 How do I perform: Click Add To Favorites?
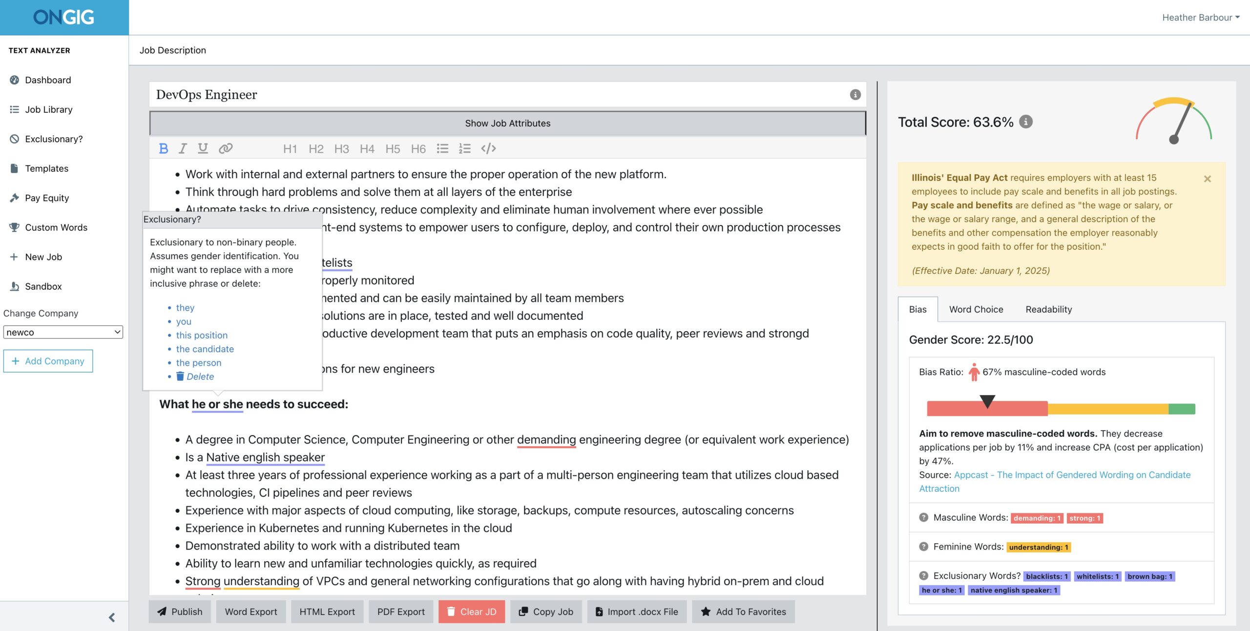coord(743,611)
